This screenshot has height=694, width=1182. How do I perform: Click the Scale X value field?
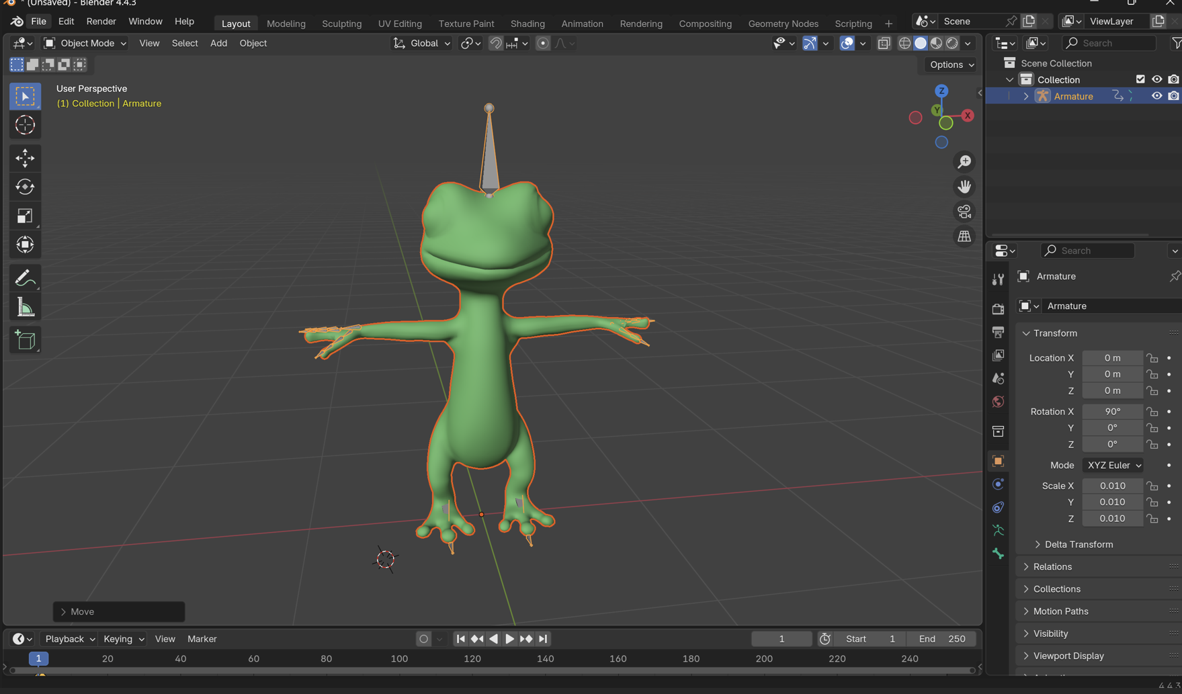tap(1112, 486)
